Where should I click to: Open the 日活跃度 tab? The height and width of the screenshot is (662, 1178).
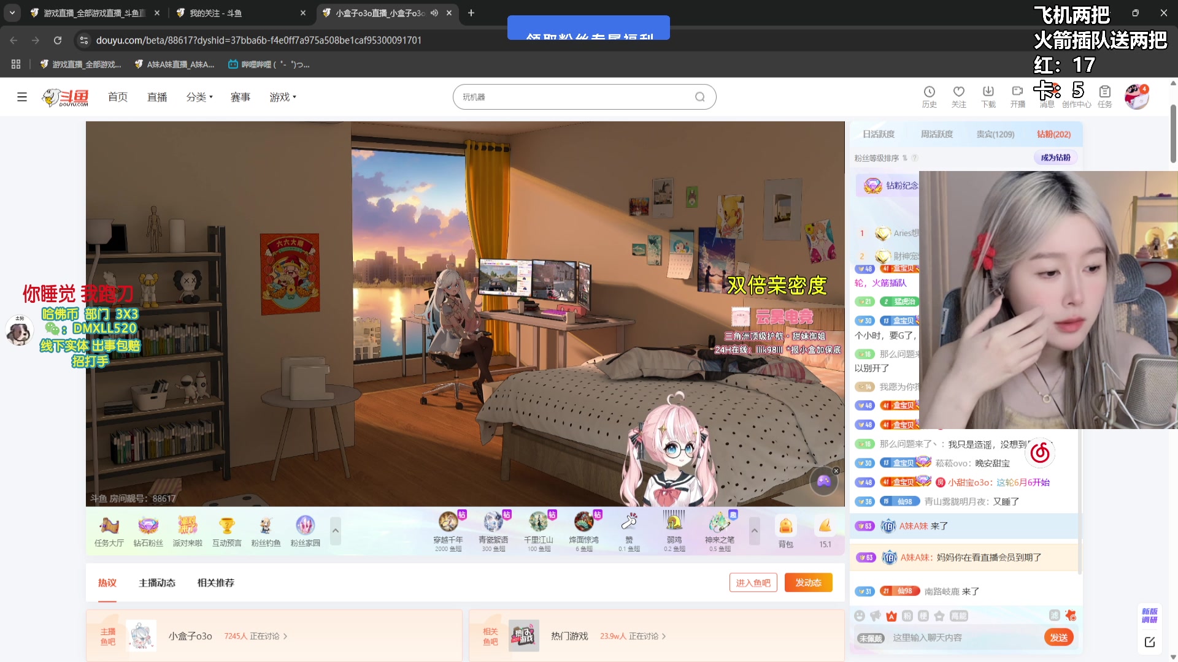pyautogui.click(x=879, y=134)
